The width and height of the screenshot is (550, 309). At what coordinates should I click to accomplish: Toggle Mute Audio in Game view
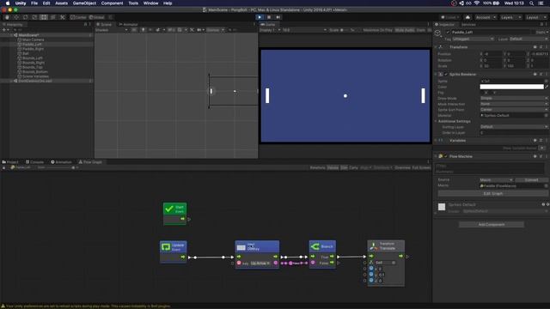(405, 30)
